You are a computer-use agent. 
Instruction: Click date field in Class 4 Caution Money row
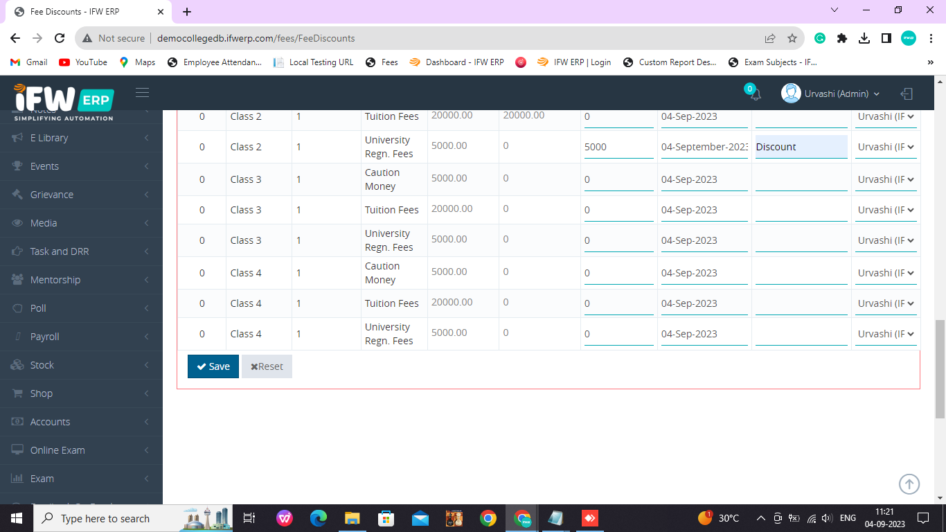coord(704,273)
